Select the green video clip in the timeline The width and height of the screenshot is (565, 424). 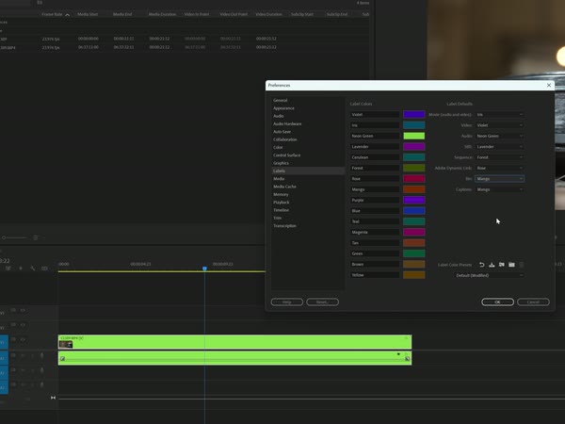pyautogui.click(x=234, y=342)
